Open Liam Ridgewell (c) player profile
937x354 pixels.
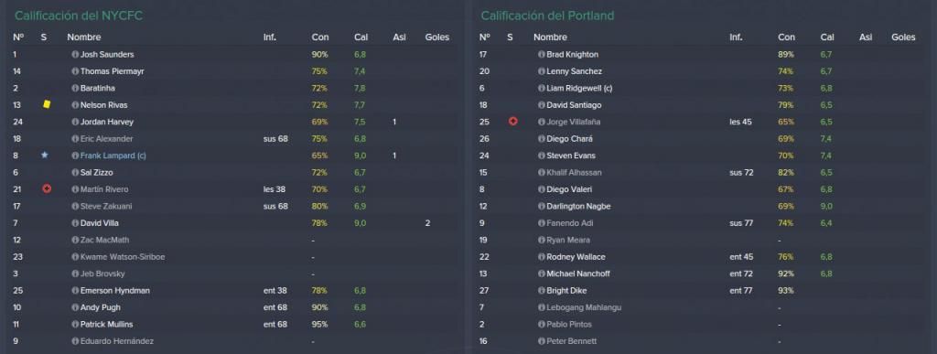click(x=579, y=89)
